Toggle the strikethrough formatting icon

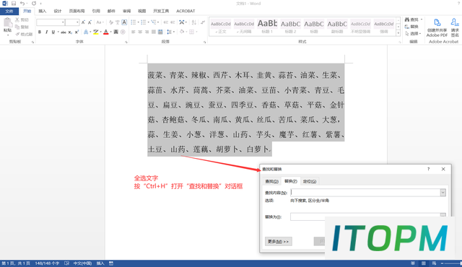coord(63,32)
